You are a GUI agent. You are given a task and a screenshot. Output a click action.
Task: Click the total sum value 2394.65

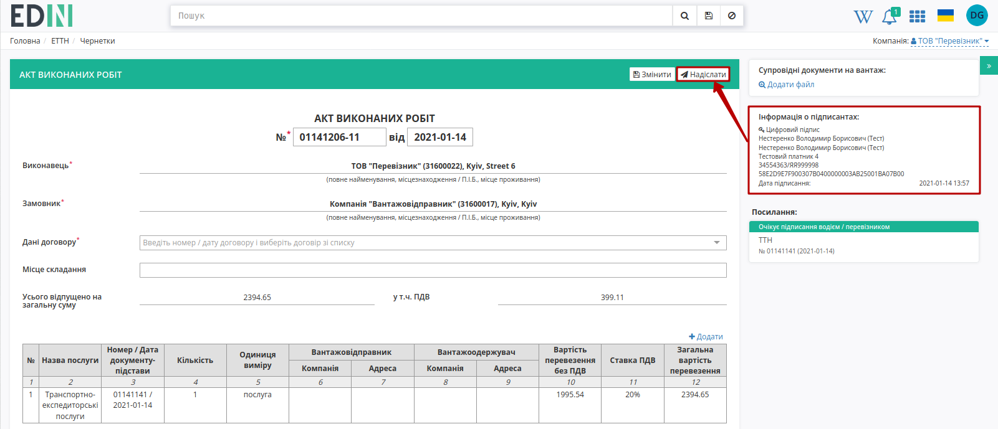pyautogui.click(x=257, y=298)
